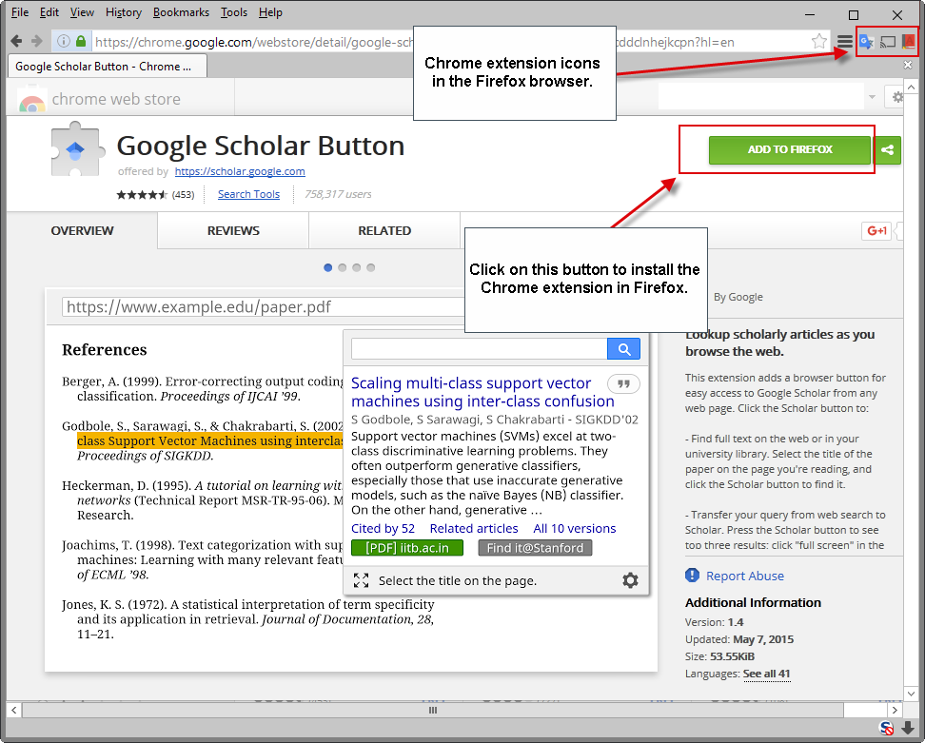Click the [PDF] iitb.ac.in button
Viewport: 925px width, 743px height.
click(407, 548)
